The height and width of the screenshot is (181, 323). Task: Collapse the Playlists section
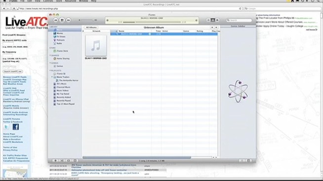tap(50, 70)
